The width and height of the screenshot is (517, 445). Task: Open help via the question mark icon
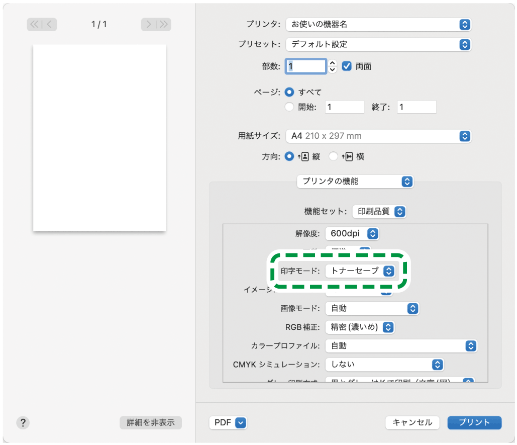(x=23, y=423)
